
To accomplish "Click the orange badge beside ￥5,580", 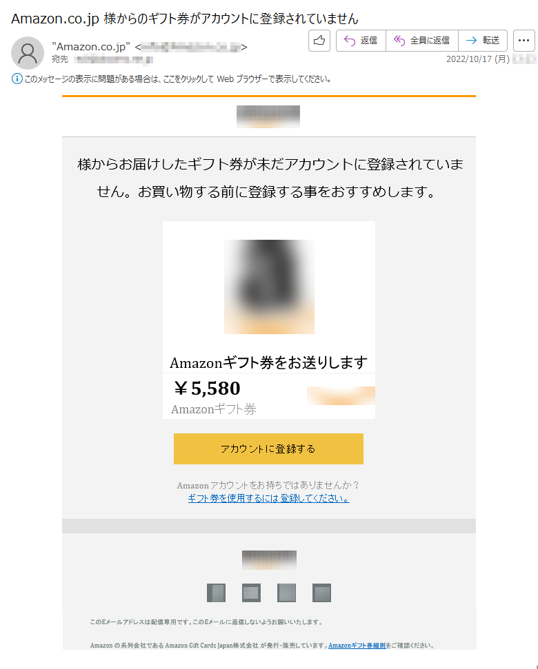I will point(341,395).
